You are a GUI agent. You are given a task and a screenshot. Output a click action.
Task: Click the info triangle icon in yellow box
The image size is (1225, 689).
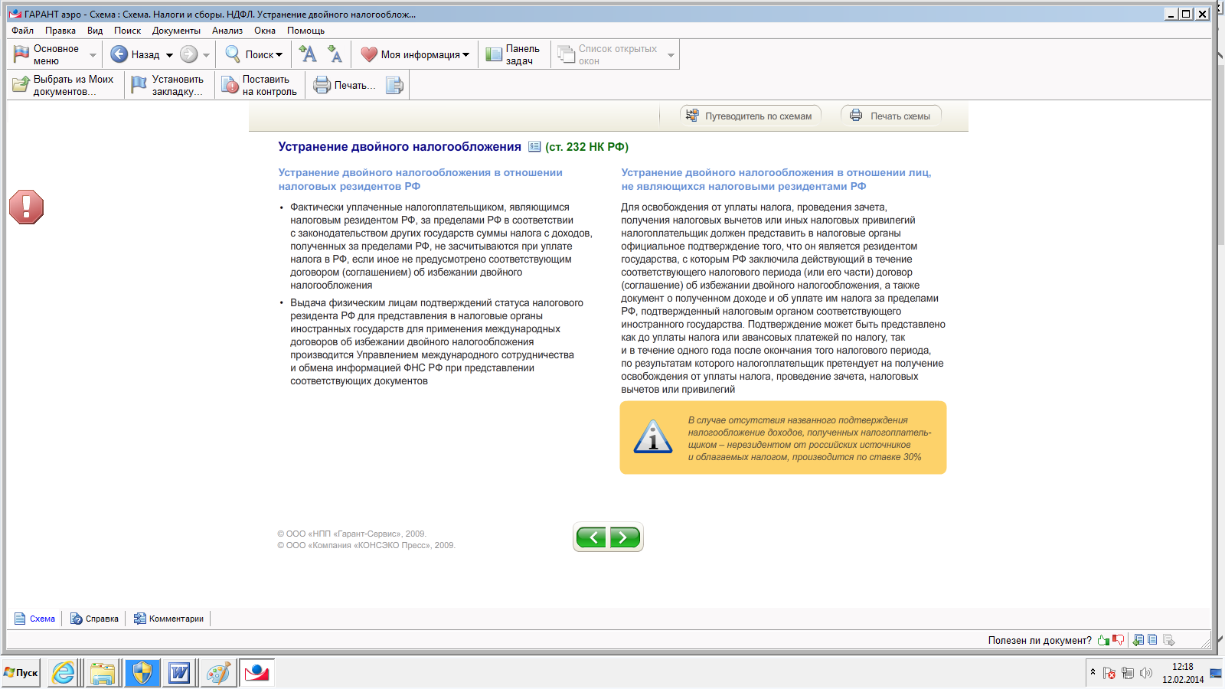653,436
